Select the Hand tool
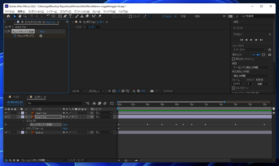279x166 pixels. pos(20,16)
